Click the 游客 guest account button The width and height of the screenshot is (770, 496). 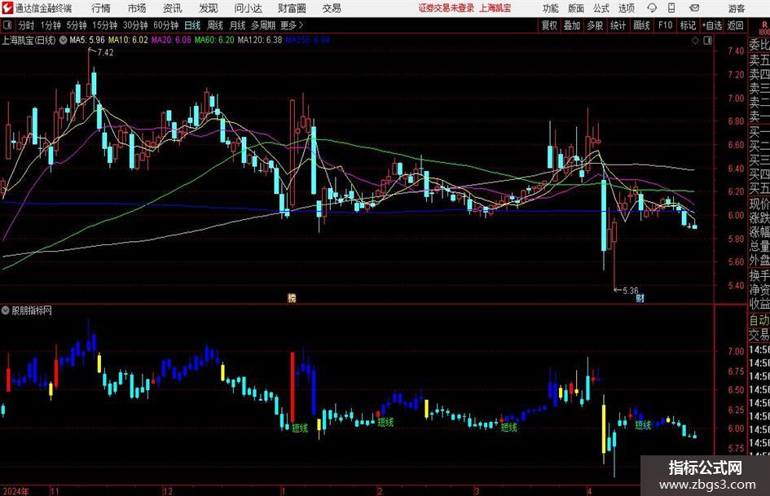[736, 8]
